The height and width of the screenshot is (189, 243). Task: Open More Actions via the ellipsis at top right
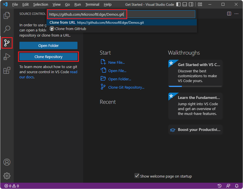point(236,13)
